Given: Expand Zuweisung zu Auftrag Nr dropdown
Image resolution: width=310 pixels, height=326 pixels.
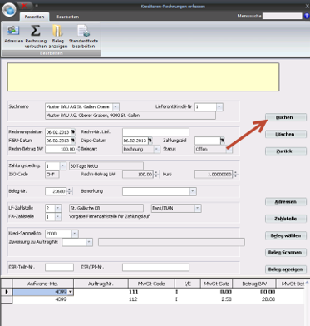Looking at the screenshot, I should coord(89,242).
